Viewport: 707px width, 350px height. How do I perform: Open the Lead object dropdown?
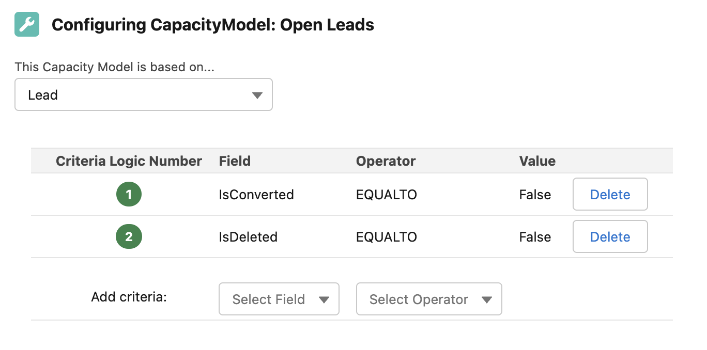click(x=144, y=94)
